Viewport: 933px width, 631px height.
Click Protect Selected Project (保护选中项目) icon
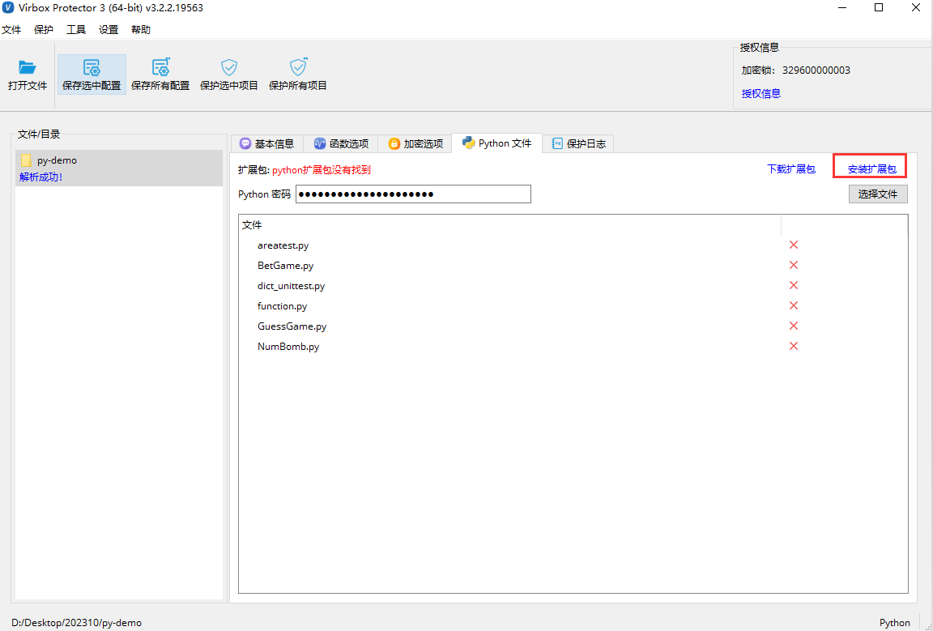click(x=229, y=67)
